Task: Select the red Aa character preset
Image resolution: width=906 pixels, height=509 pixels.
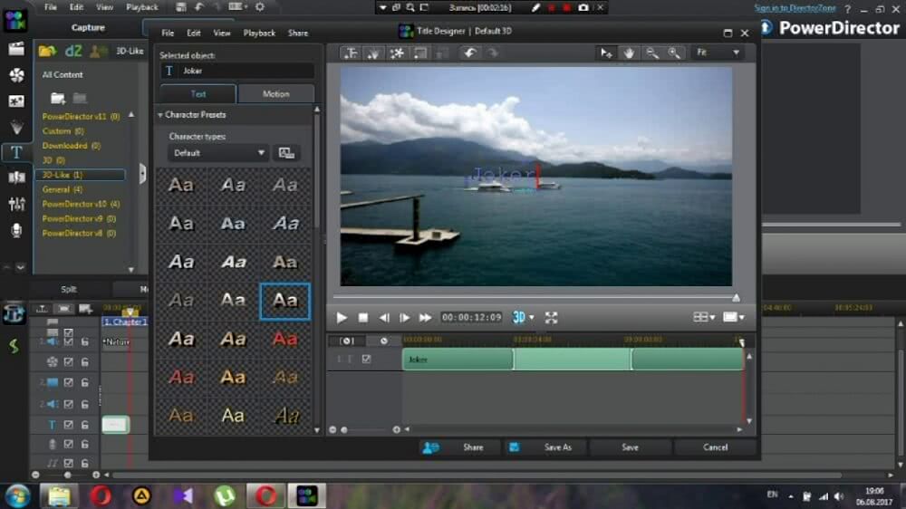Action: click(x=285, y=339)
